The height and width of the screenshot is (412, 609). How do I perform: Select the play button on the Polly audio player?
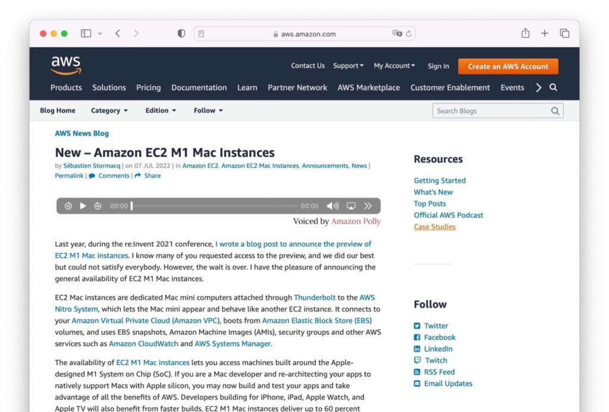(x=83, y=205)
